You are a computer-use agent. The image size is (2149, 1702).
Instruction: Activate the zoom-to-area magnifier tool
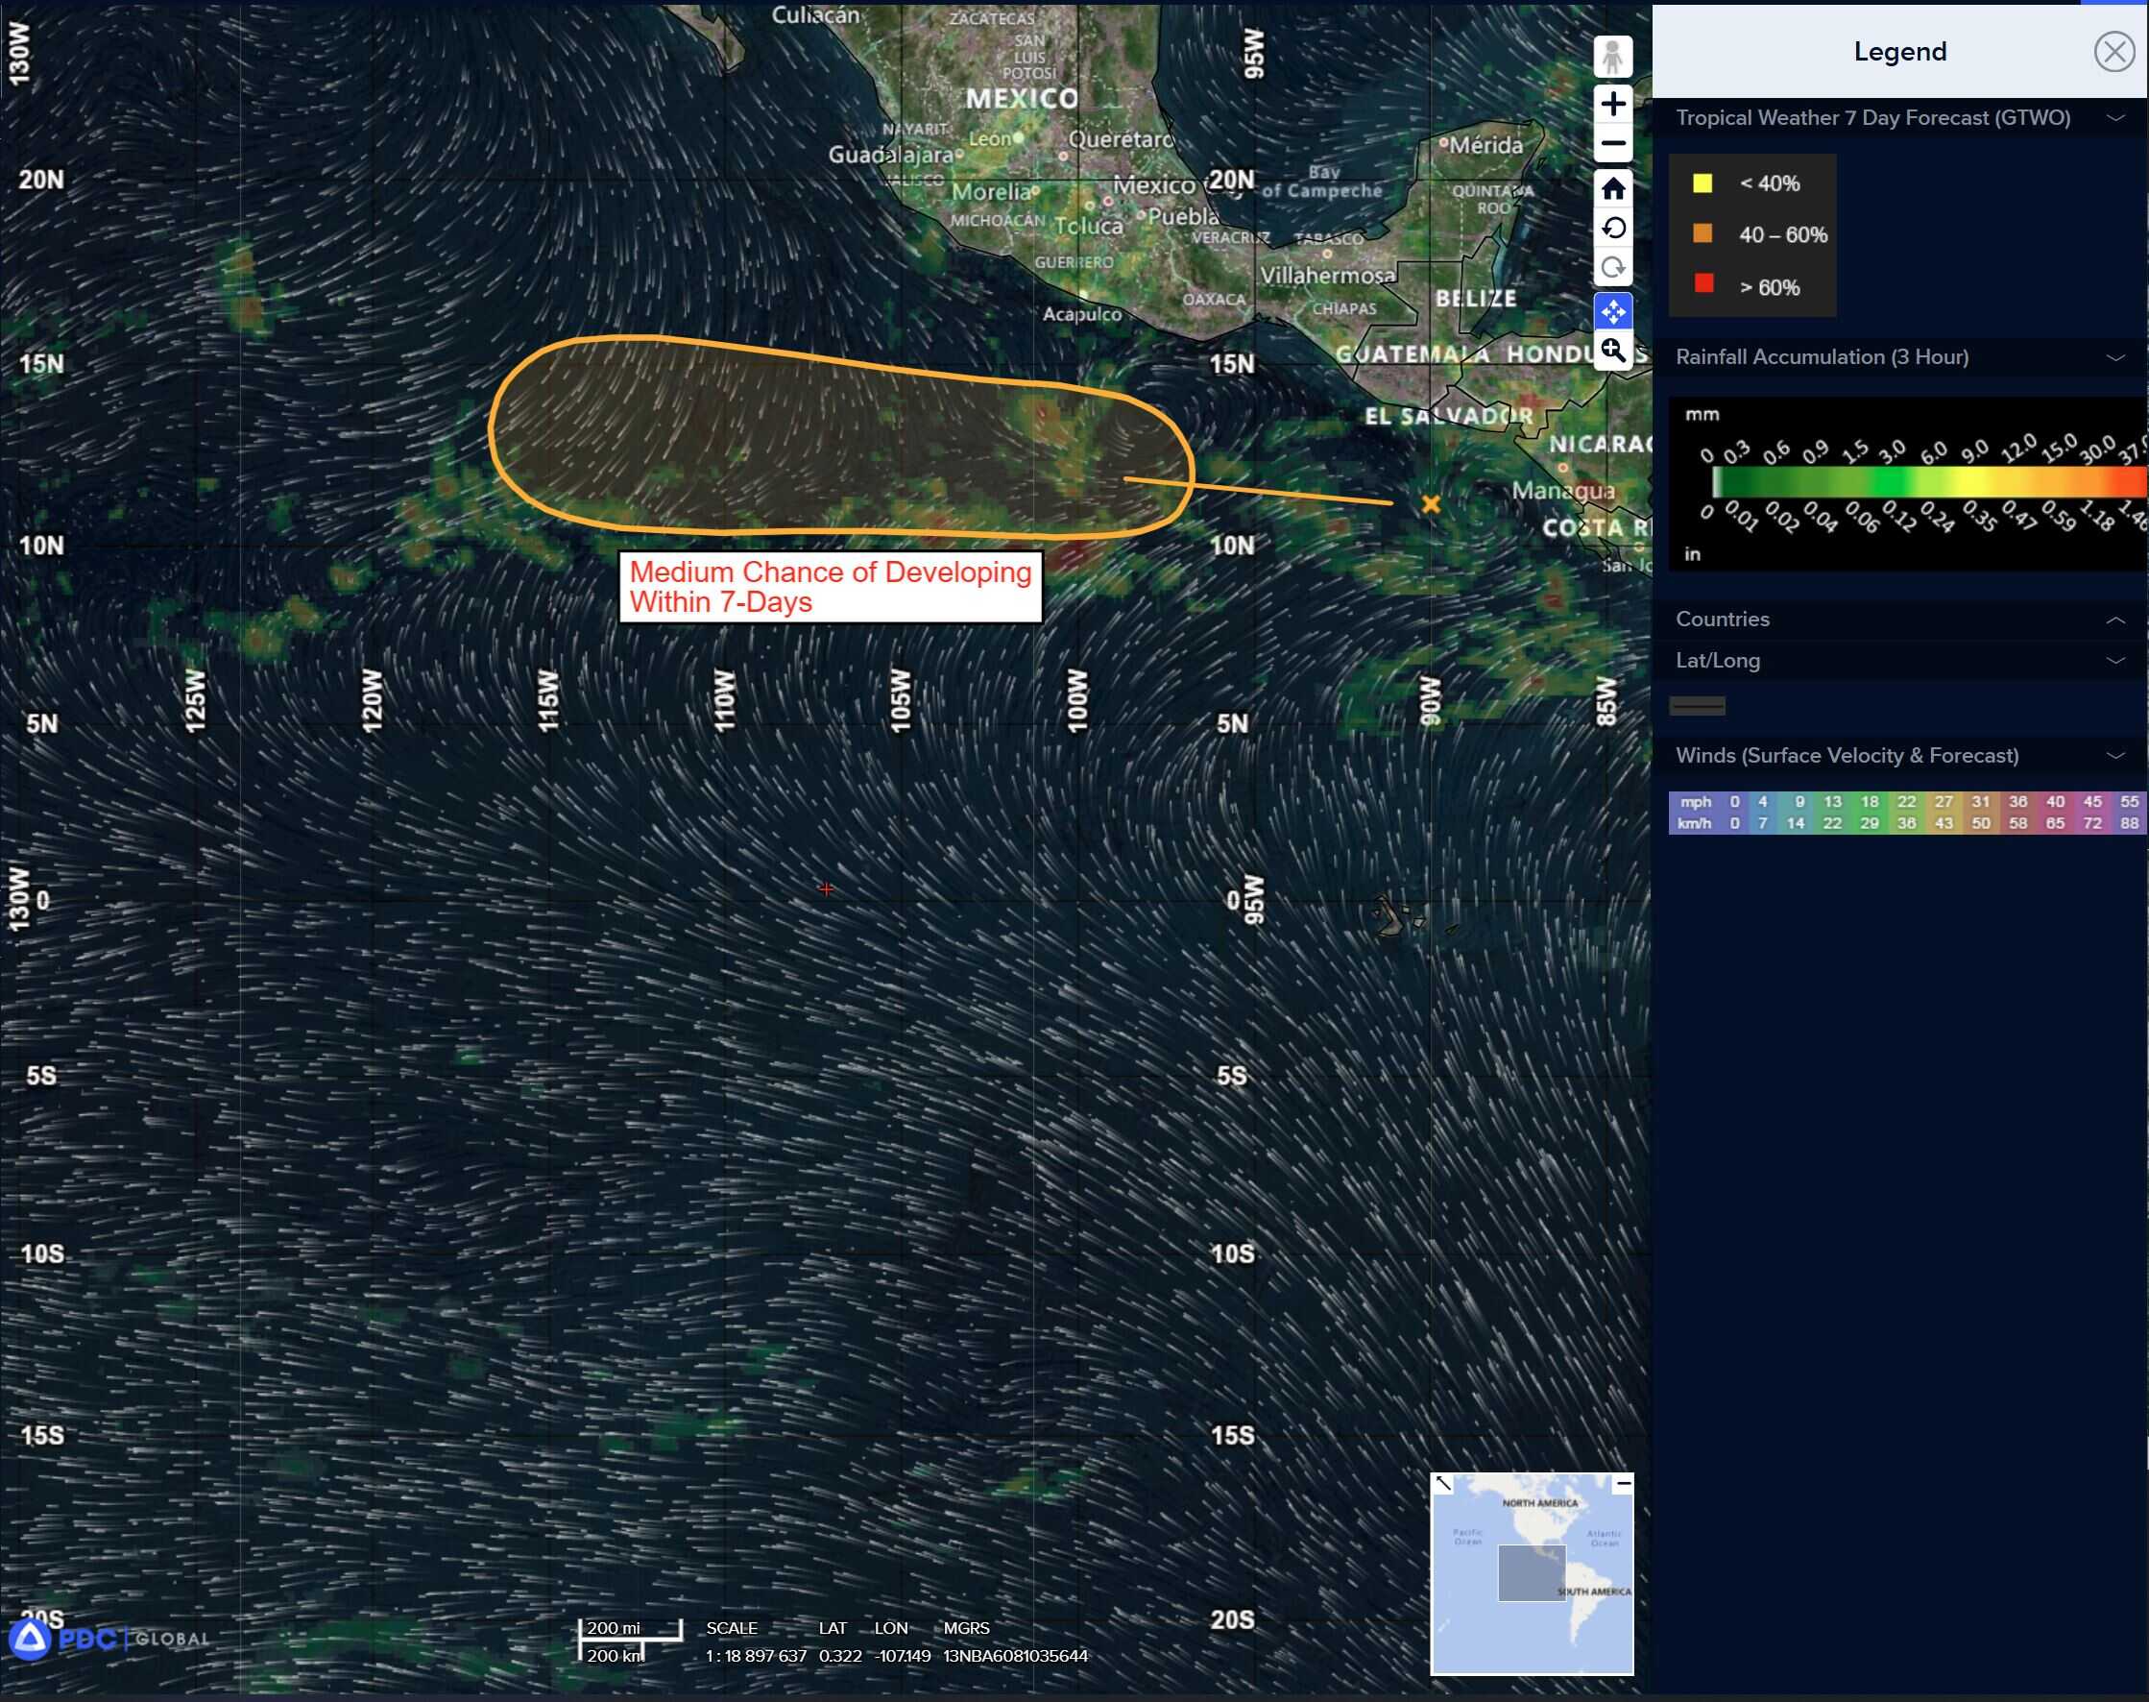click(x=1612, y=351)
